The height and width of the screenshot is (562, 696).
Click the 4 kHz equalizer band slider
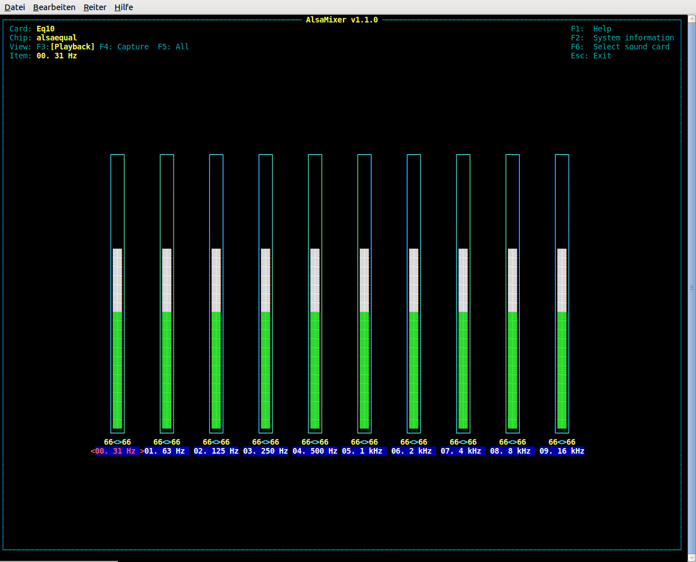(463, 294)
